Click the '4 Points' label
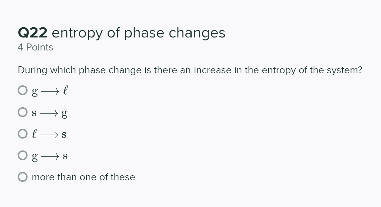This screenshot has height=207, width=381. 35,47
